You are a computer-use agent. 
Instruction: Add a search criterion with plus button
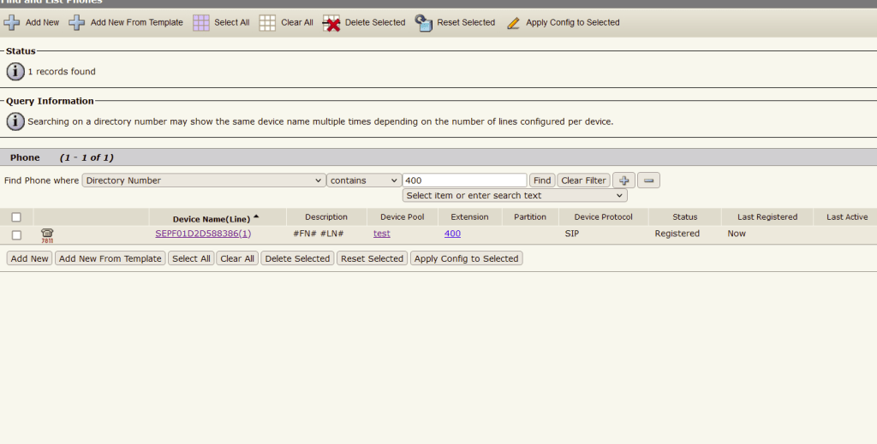[624, 181]
